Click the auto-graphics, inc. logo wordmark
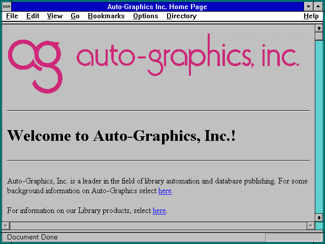The height and width of the screenshot is (244, 325). pyautogui.click(x=188, y=55)
